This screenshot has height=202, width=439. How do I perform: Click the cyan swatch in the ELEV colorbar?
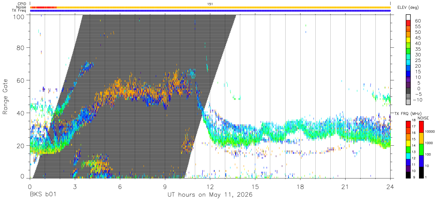tap(409, 63)
